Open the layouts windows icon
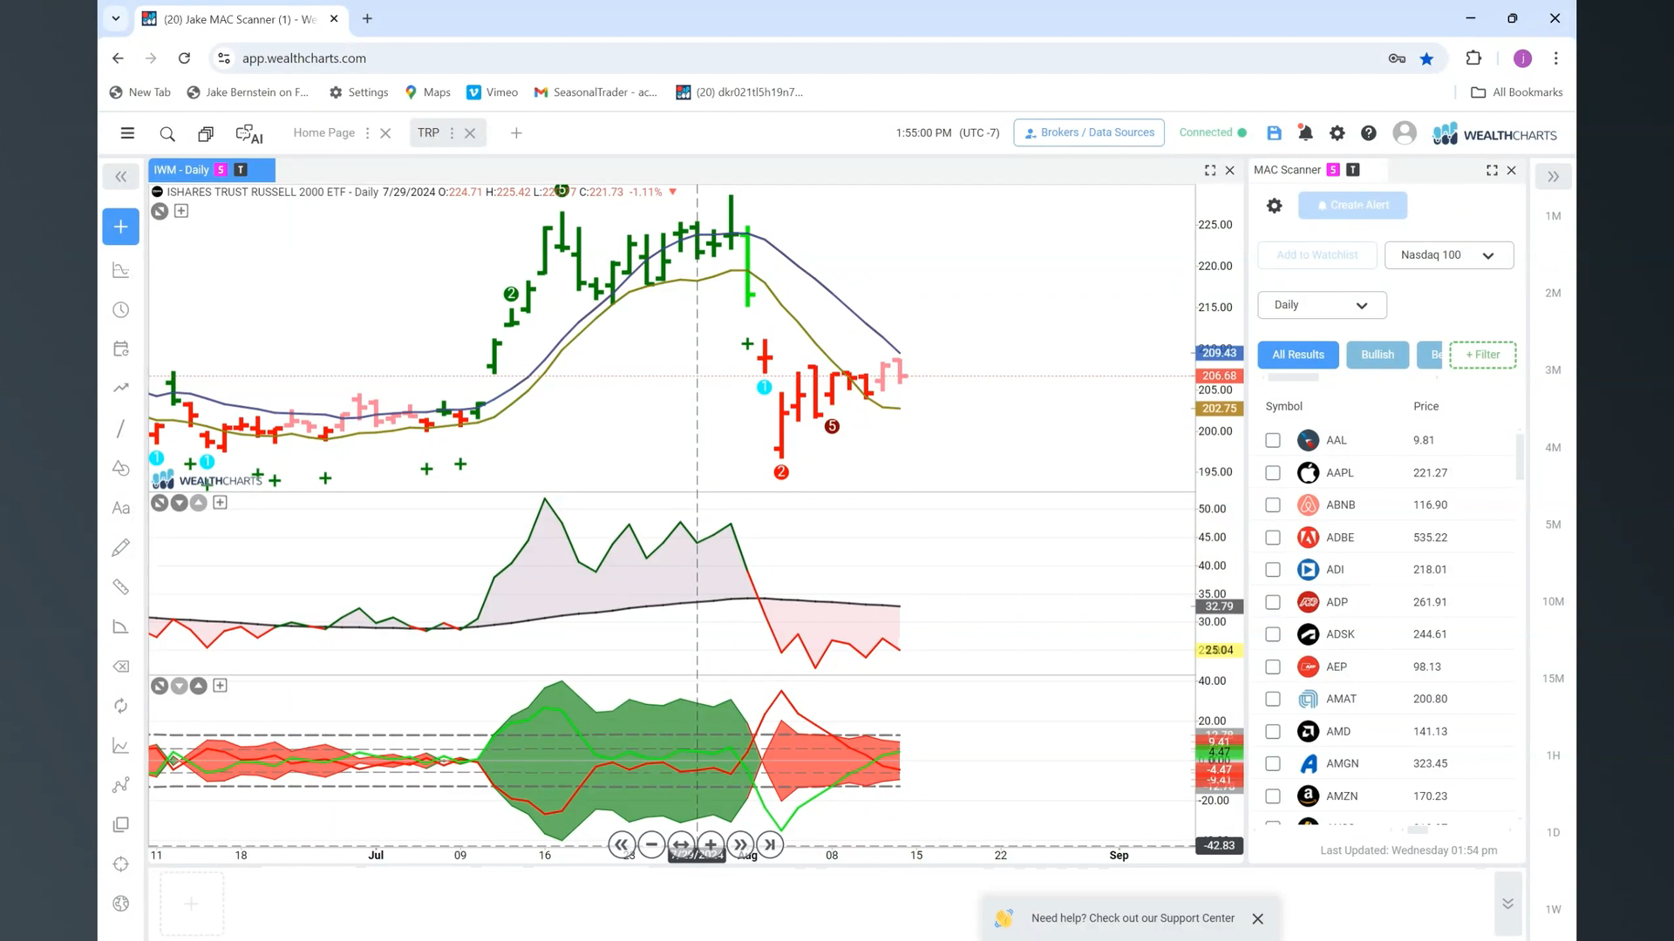The width and height of the screenshot is (1674, 941). 206,133
